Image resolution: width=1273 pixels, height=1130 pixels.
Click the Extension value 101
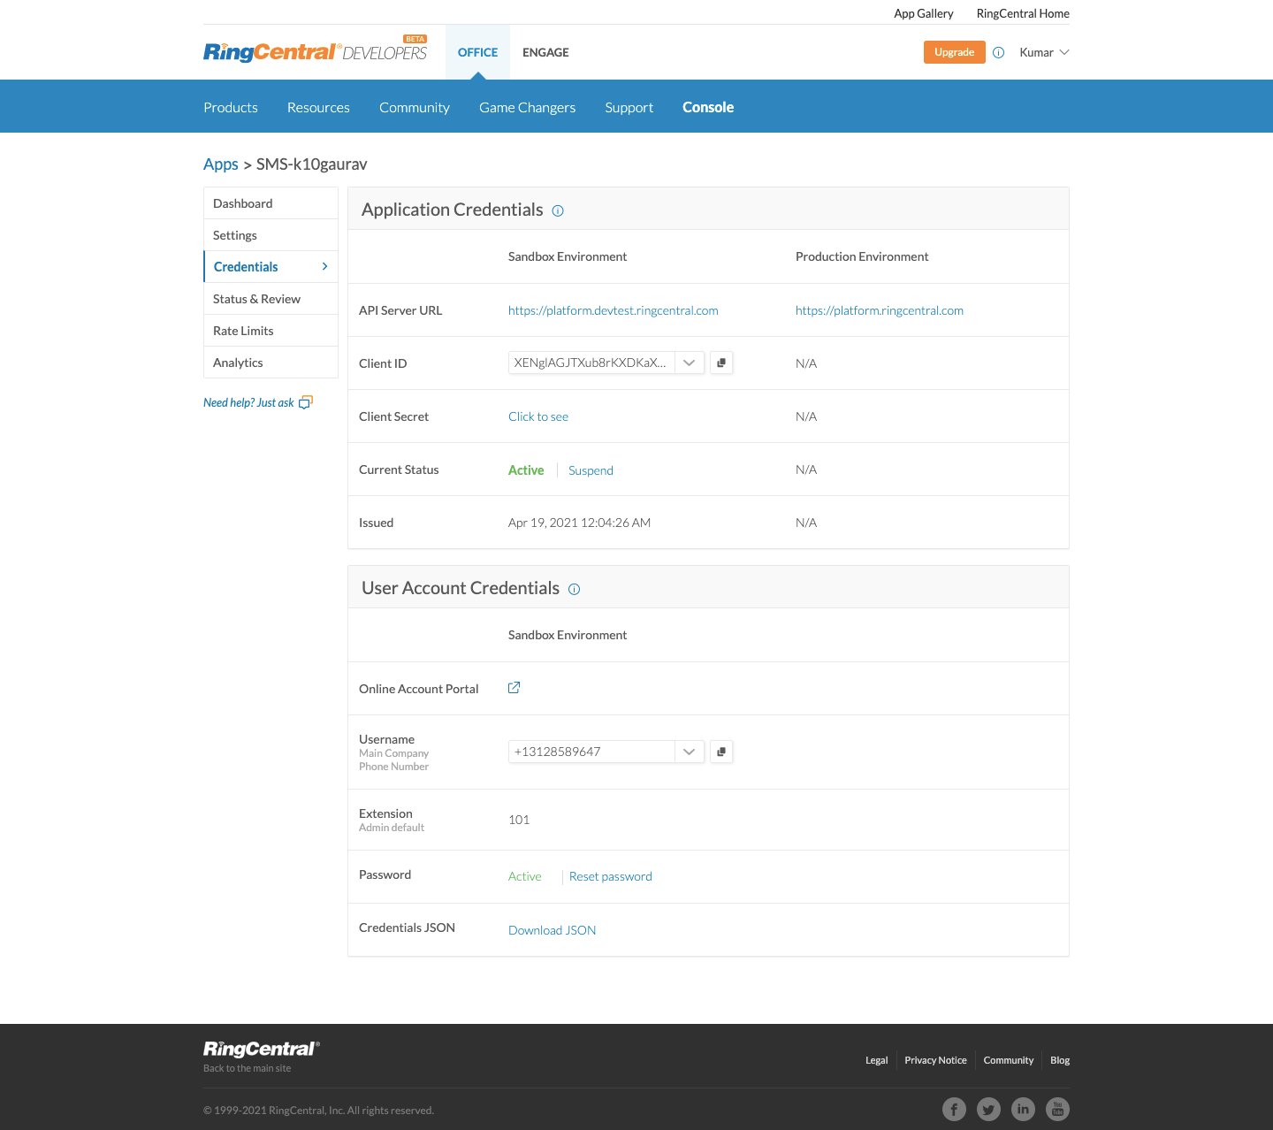[x=519, y=820]
